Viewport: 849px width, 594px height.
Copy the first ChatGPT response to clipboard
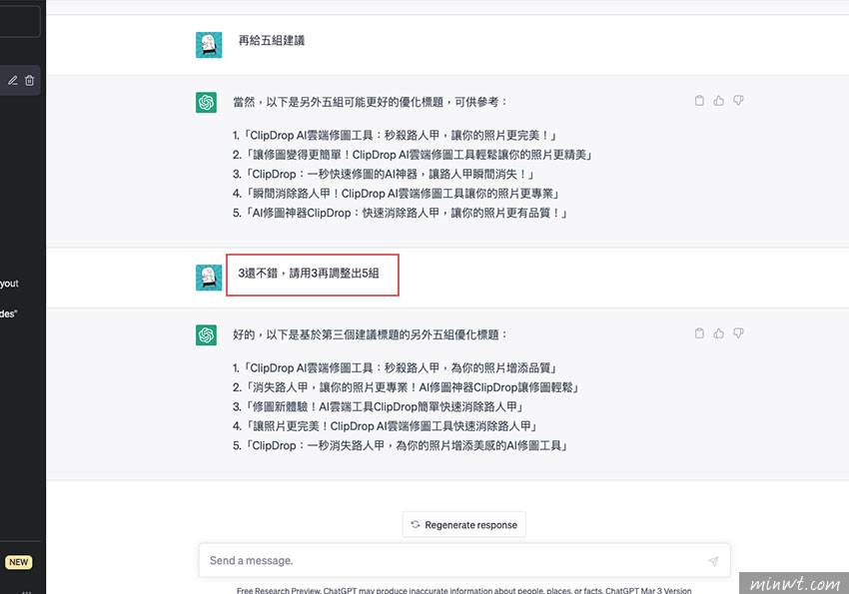pos(699,101)
